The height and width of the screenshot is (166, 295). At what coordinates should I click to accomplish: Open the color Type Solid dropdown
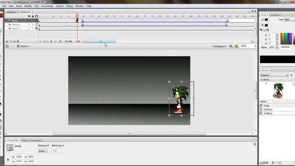[289, 19]
